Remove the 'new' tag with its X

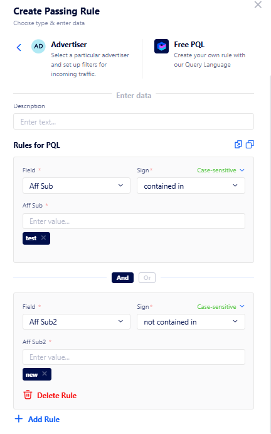[x=45, y=374]
